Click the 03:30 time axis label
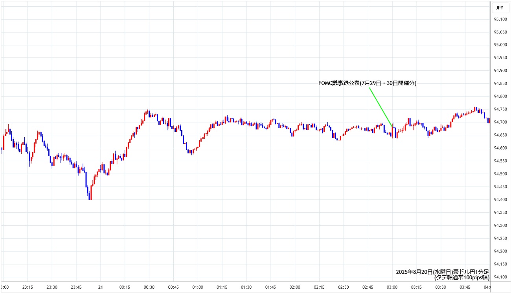The height and width of the screenshot is (293, 511). (441, 287)
